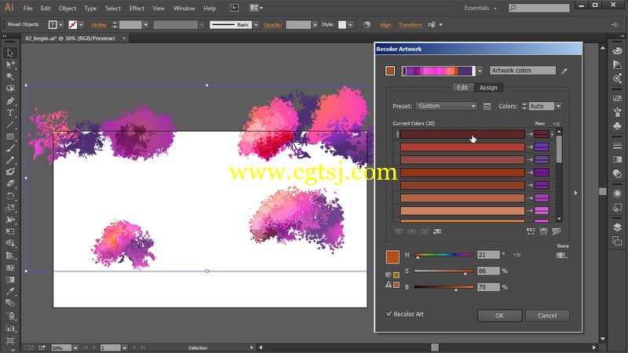Click the OK button
Image resolution: width=628 pixels, height=353 pixels.
coord(499,315)
